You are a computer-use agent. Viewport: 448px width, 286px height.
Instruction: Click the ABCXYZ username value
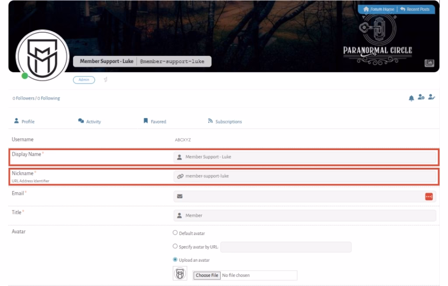pos(183,140)
